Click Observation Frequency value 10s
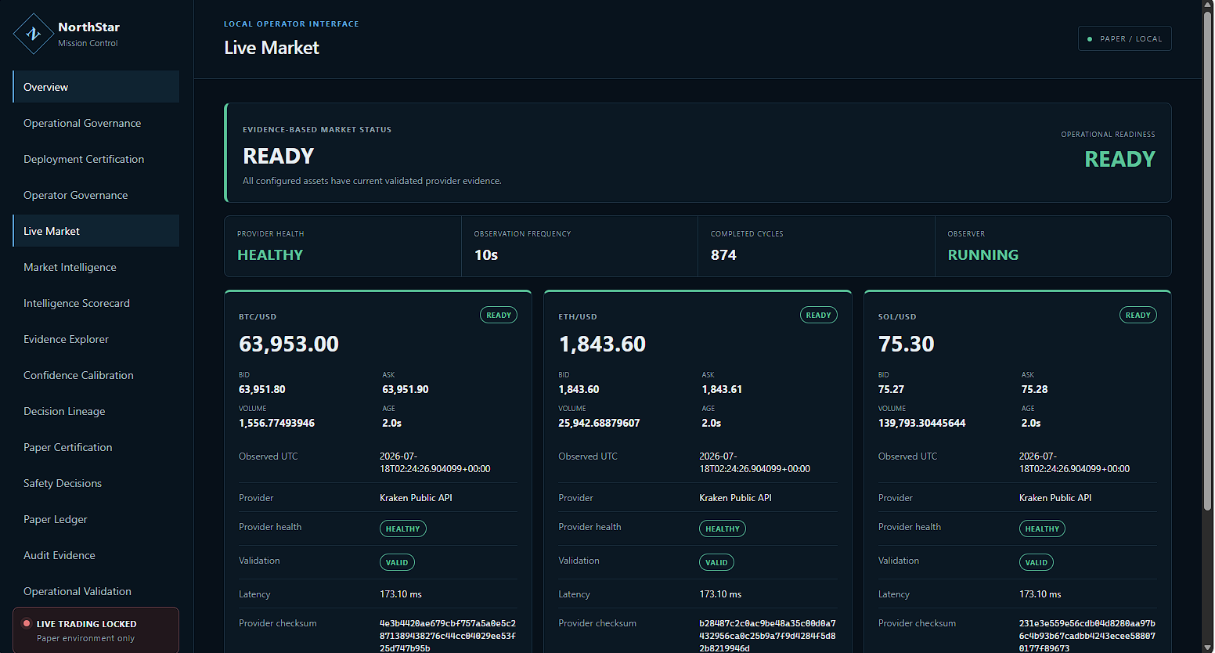This screenshot has height=653, width=1215. point(486,255)
